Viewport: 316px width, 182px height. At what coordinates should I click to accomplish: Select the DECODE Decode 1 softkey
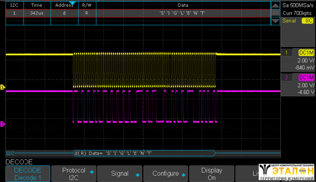click(x=28, y=173)
